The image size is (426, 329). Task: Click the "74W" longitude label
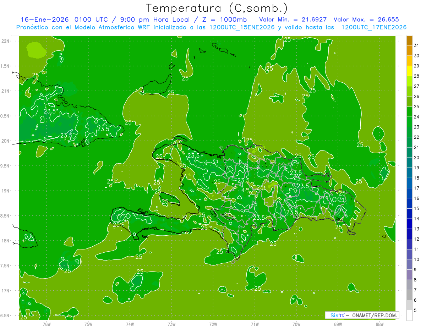[130, 324]
